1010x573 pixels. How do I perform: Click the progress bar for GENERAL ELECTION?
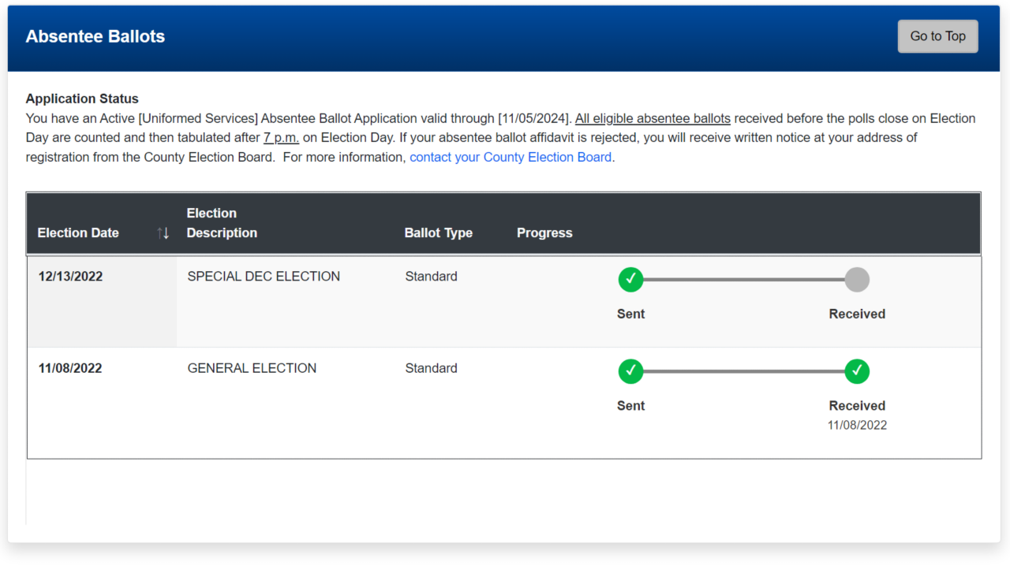coord(746,370)
